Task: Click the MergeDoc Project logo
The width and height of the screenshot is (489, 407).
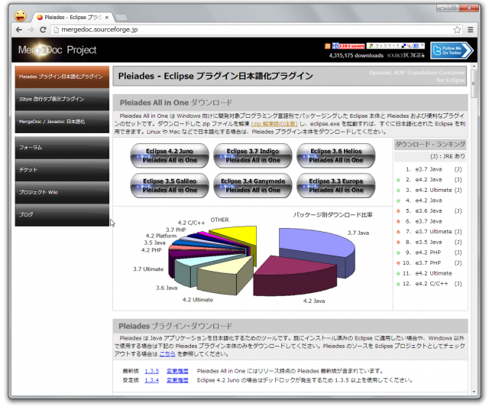Action: coord(57,50)
